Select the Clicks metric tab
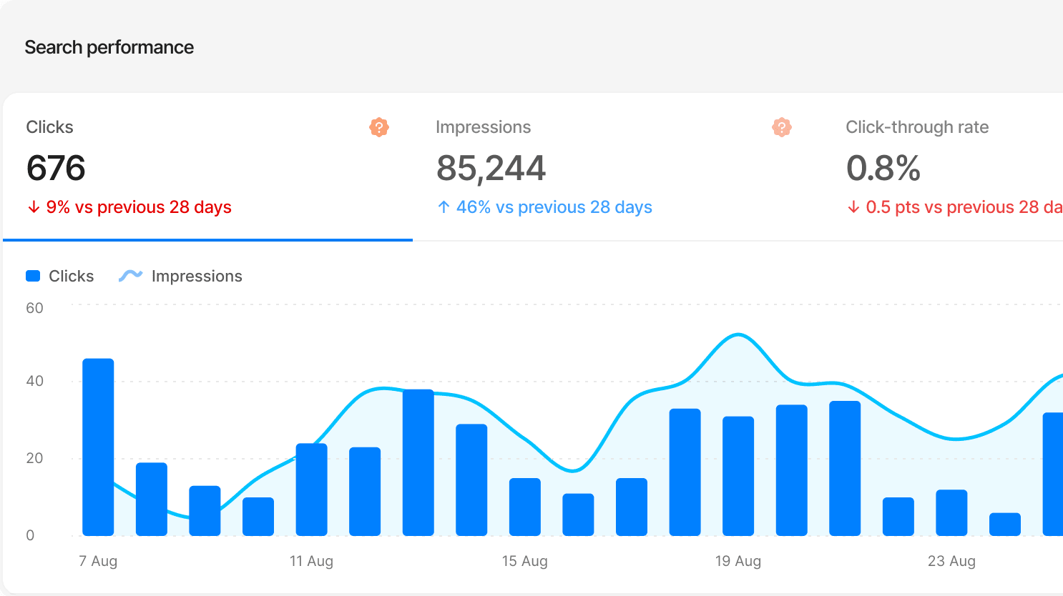 [207, 167]
